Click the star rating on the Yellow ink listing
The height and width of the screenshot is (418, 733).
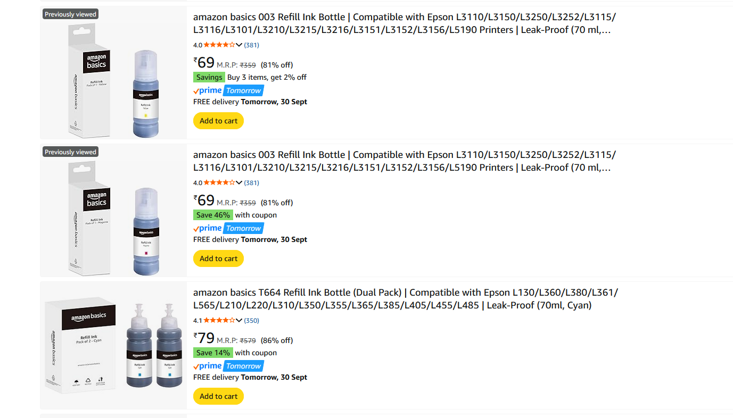point(219,45)
